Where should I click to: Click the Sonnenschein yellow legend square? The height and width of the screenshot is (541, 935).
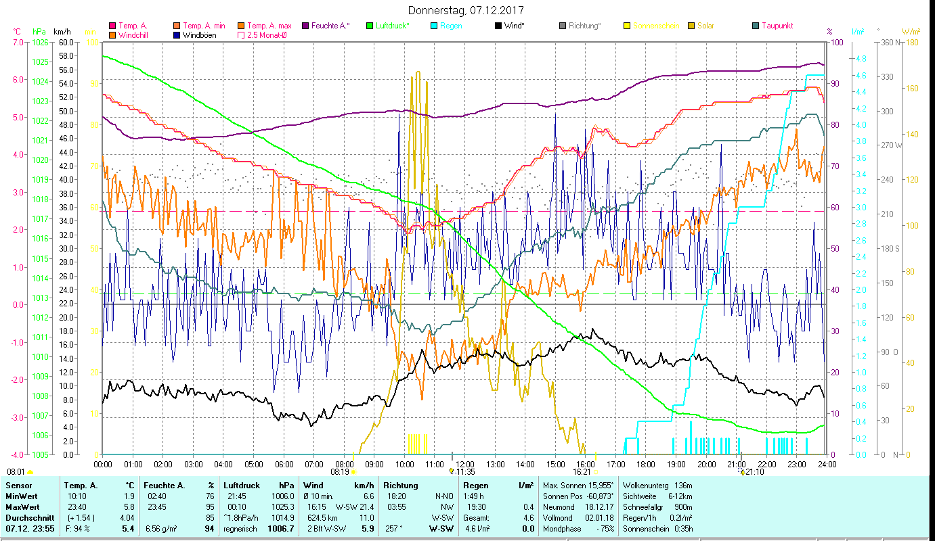[x=626, y=26]
